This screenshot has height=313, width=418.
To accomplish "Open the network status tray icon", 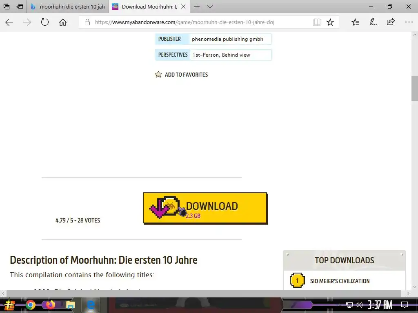I will (x=349, y=305).
